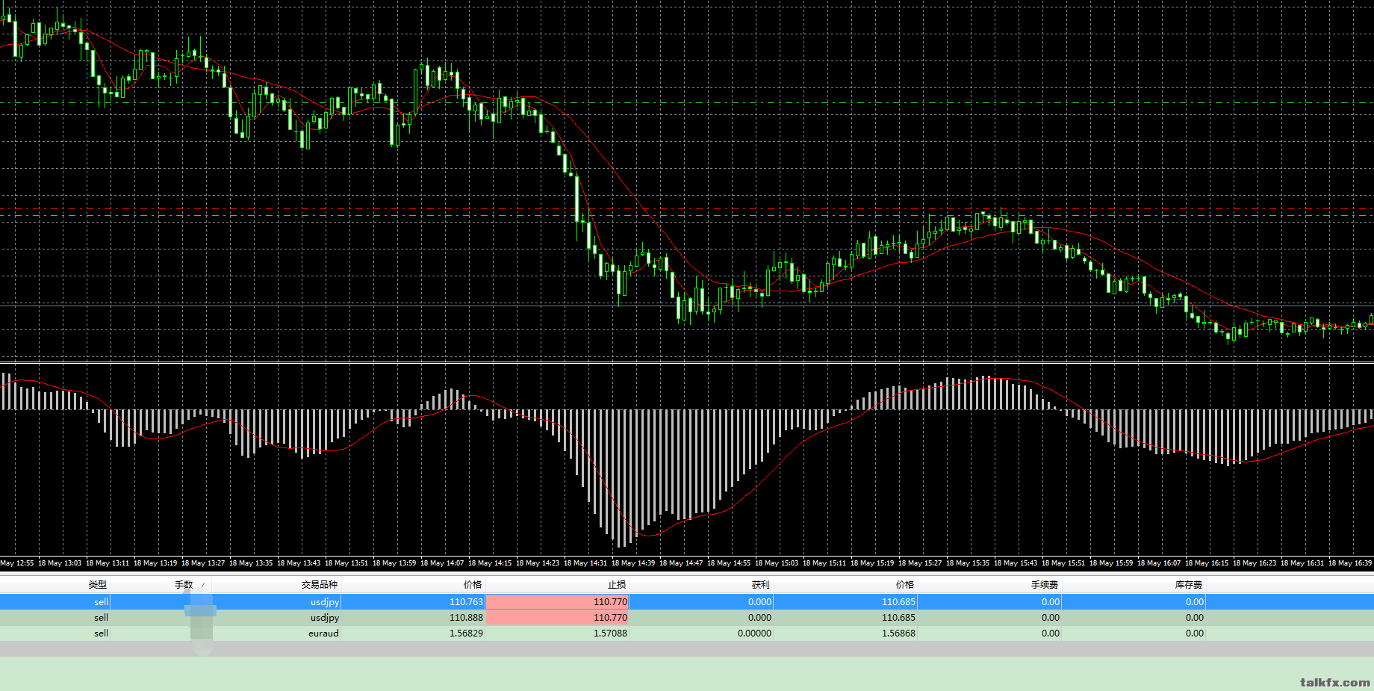Click the 110.685 price in the 110.763 row

(x=898, y=602)
